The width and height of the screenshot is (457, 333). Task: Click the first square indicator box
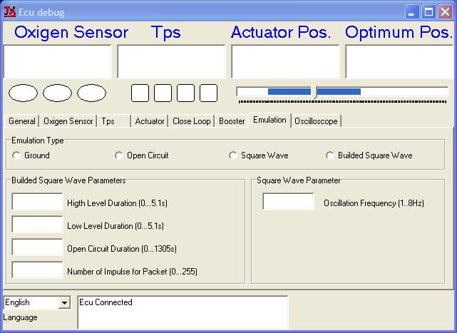140,93
